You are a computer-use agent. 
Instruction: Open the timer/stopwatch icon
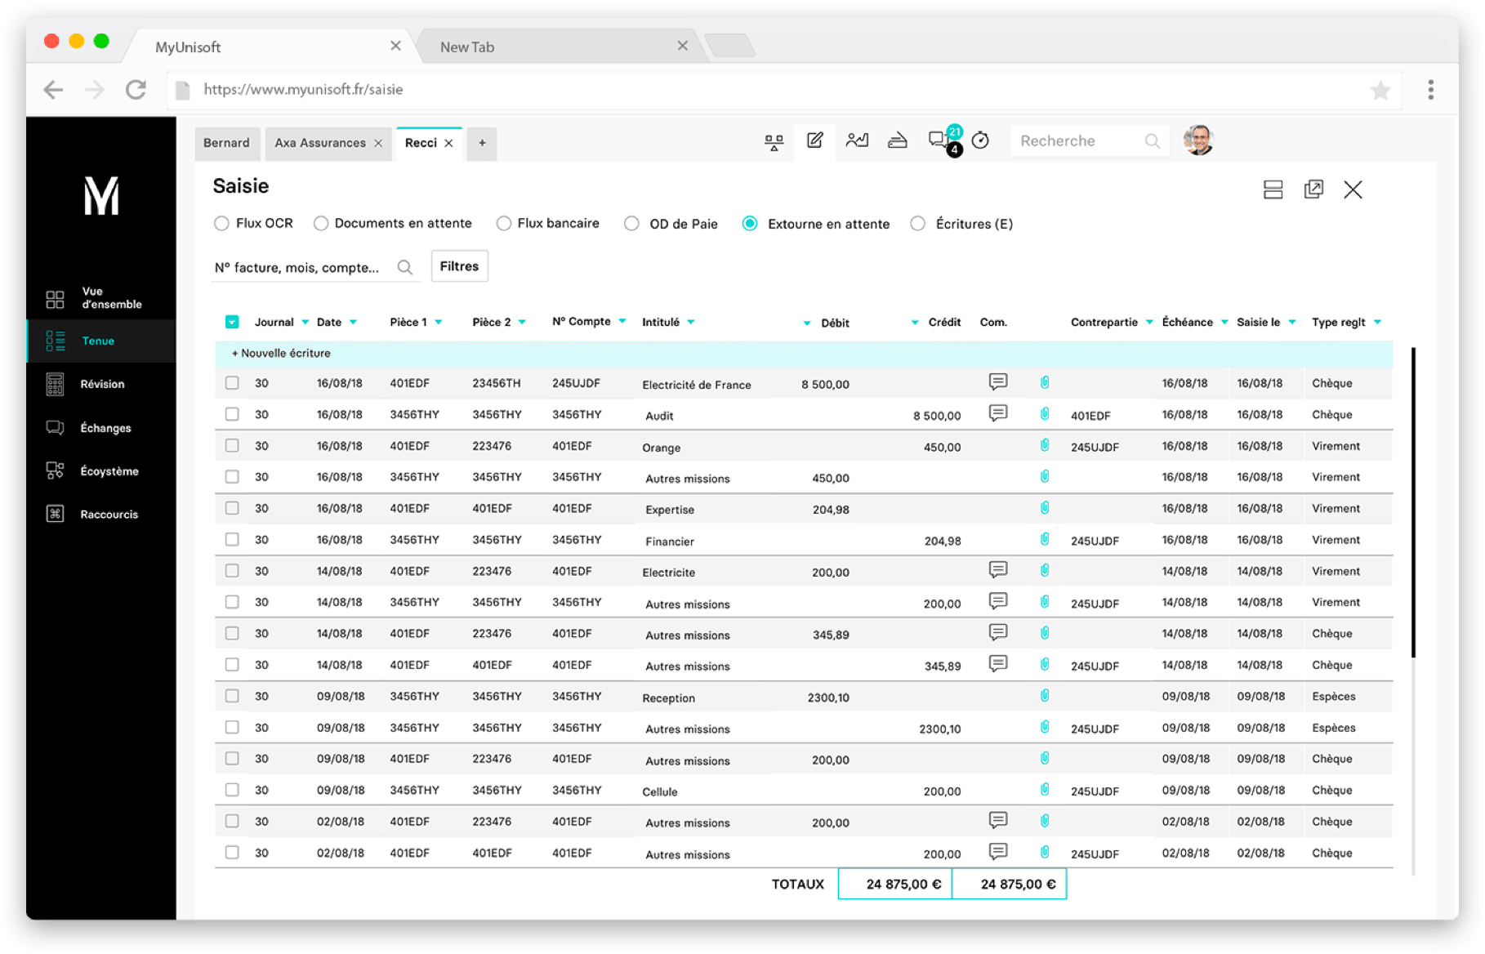(980, 140)
